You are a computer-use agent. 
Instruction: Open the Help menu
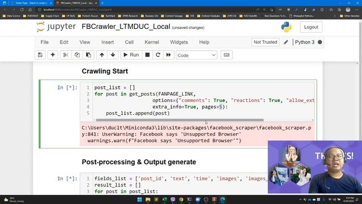point(204,42)
